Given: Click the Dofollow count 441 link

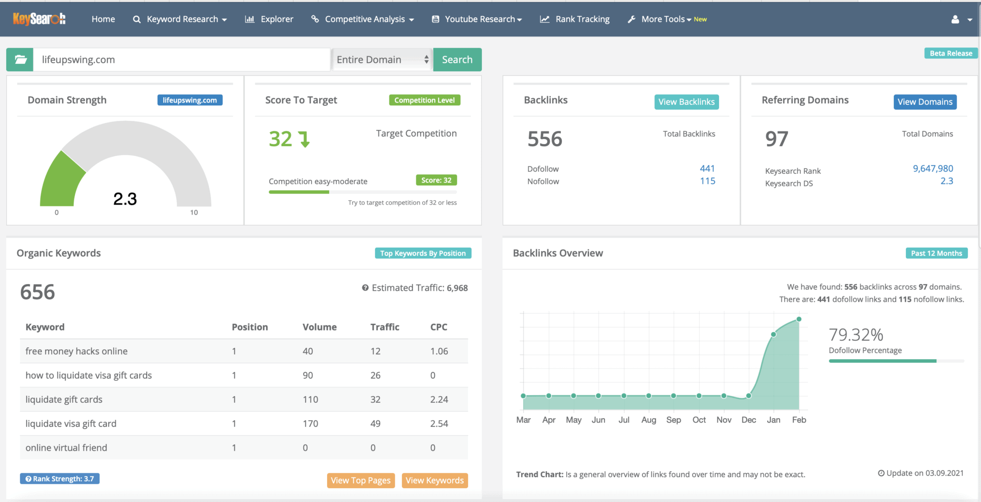Looking at the screenshot, I should [707, 169].
